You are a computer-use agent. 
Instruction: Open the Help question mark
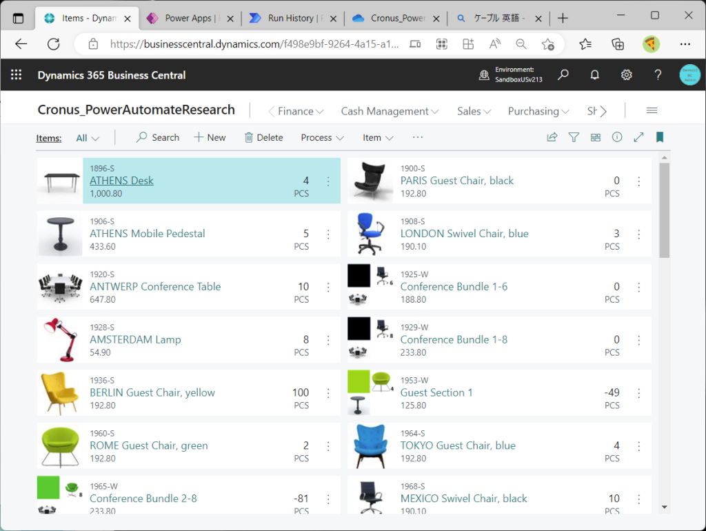(x=658, y=74)
